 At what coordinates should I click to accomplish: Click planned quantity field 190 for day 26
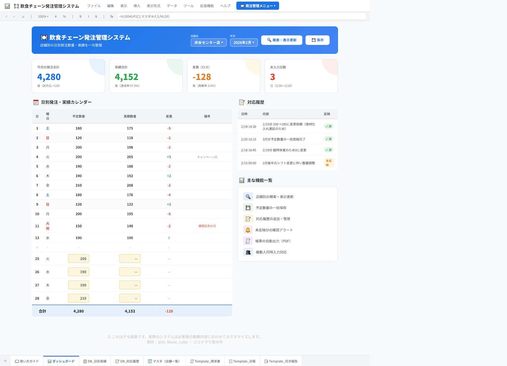click(x=79, y=272)
